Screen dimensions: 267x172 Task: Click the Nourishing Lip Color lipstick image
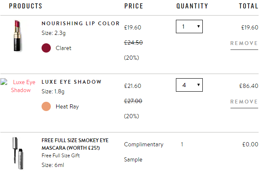[17, 36]
